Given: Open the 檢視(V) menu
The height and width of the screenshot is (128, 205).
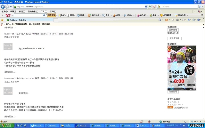Looking at the screenshot, I should 22,12.
